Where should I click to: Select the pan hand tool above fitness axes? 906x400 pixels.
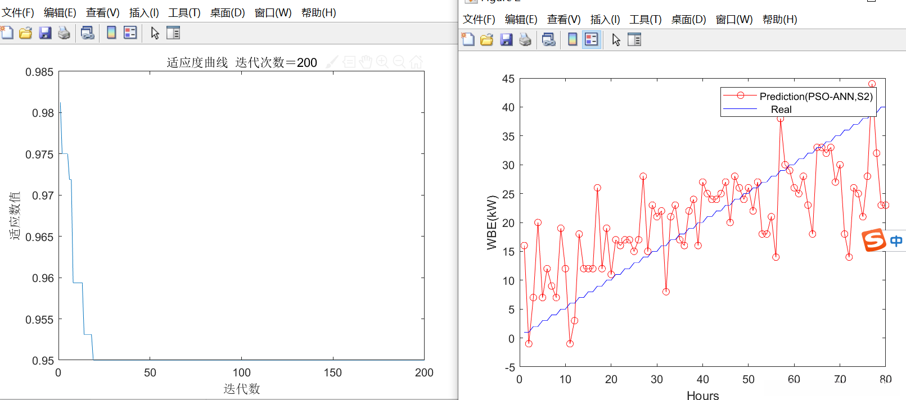366,62
